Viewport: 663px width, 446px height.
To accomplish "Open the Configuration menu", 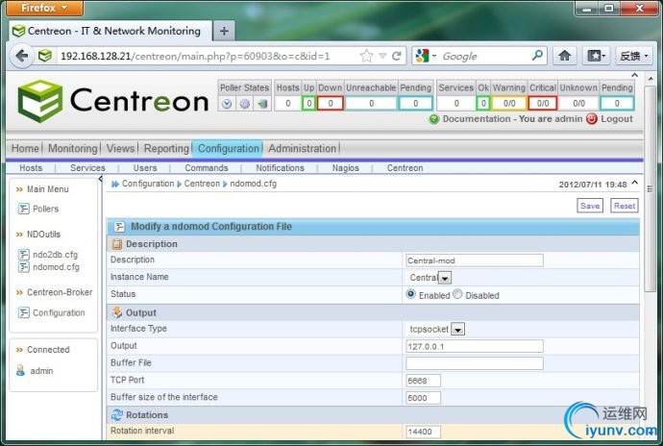I will coord(228,149).
